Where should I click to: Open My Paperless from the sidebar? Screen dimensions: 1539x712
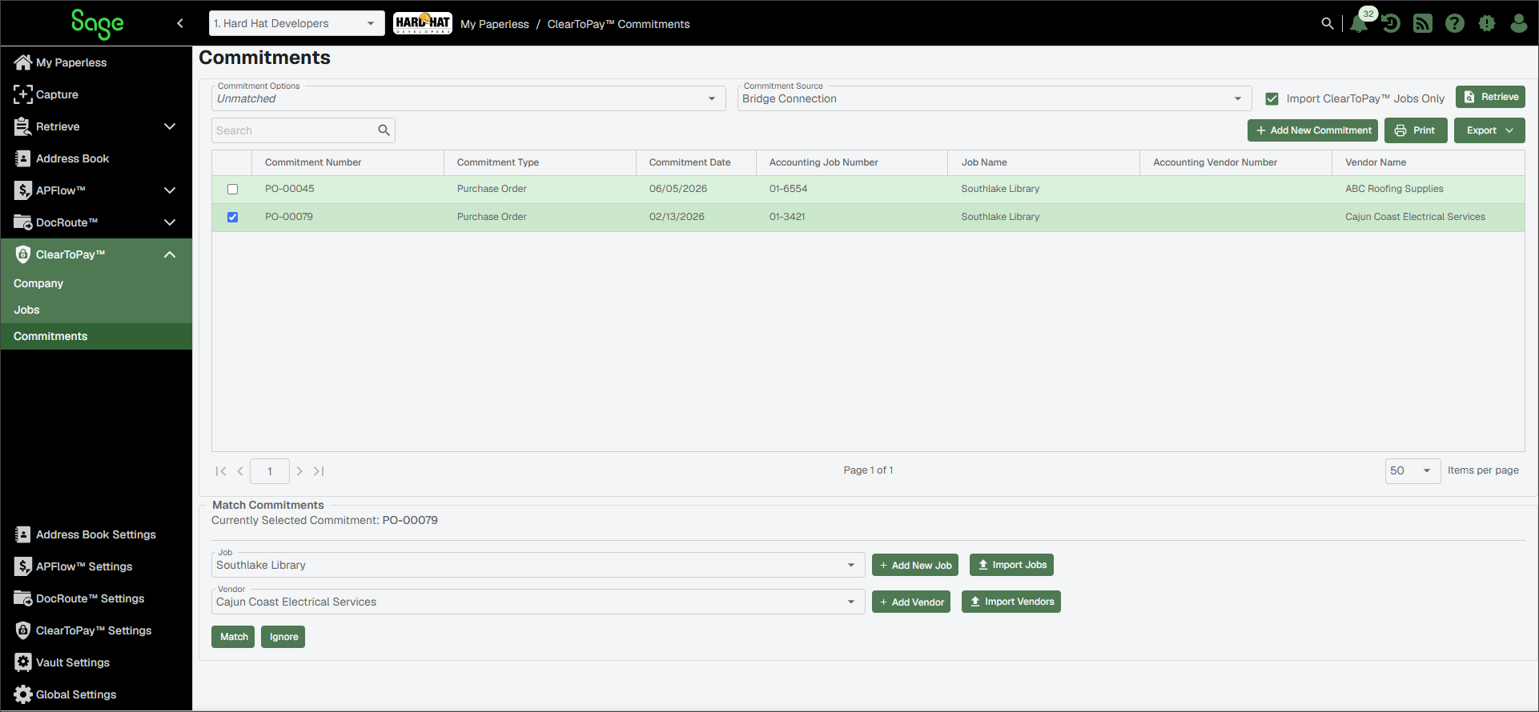point(96,62)
